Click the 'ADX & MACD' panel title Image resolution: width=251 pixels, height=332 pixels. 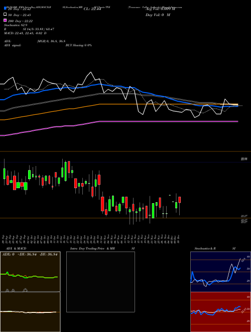pyautogui.click(x=16, y=248)
